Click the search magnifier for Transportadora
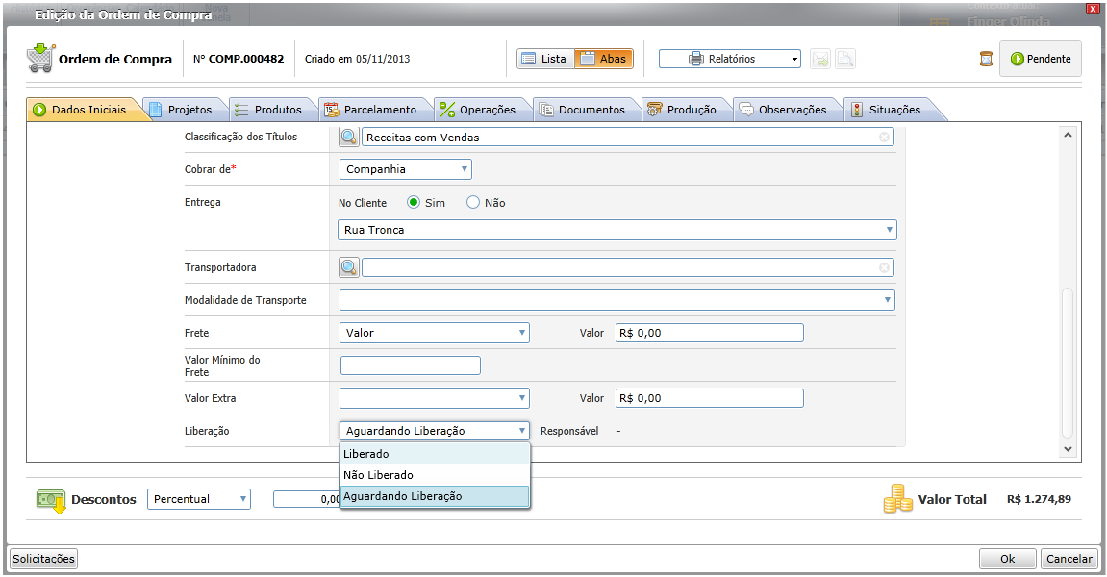The width and height of the screenshot is (1107, 577). 349,267
